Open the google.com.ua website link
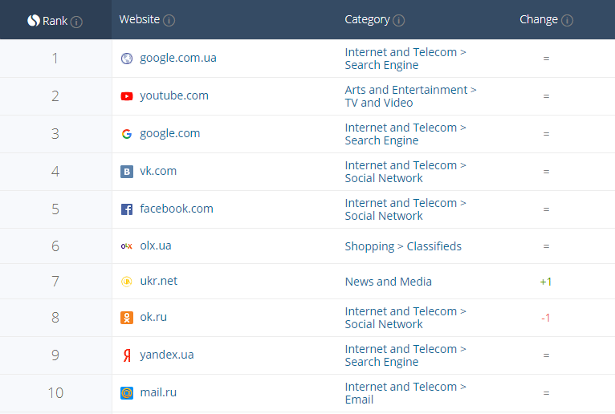Viewport: 615px width, 414px height. point(177,58)
